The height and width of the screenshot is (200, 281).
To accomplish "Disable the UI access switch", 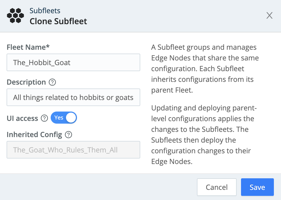I will point(64,118).
